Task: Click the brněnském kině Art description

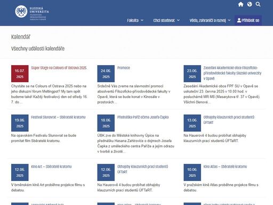Action: click(48, 187)
